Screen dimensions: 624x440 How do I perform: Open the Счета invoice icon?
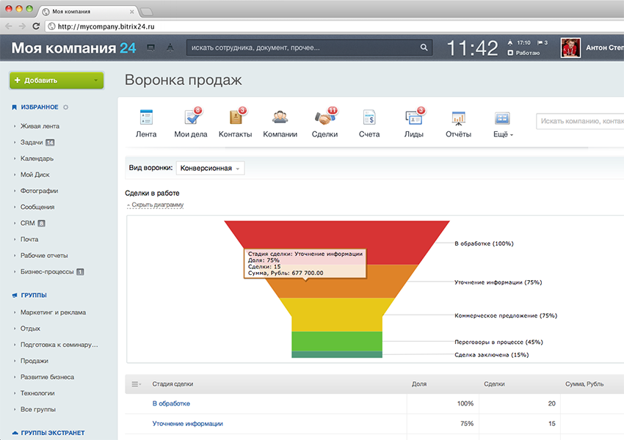click(369, 117)
